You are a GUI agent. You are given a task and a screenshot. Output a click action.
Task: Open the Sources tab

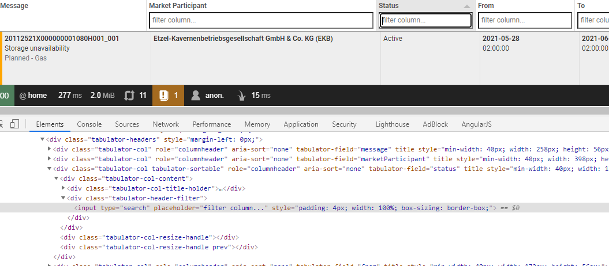tap(127, 124)
